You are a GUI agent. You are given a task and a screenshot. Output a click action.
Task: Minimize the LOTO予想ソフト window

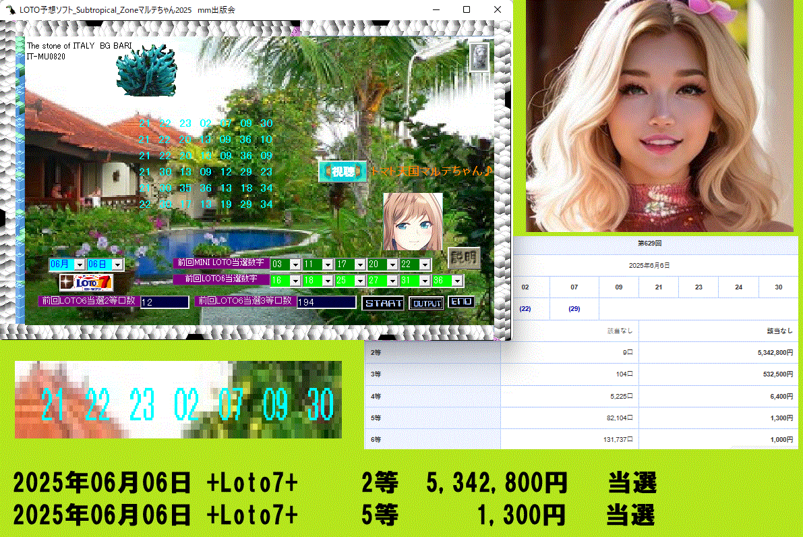tap(436, 9)
